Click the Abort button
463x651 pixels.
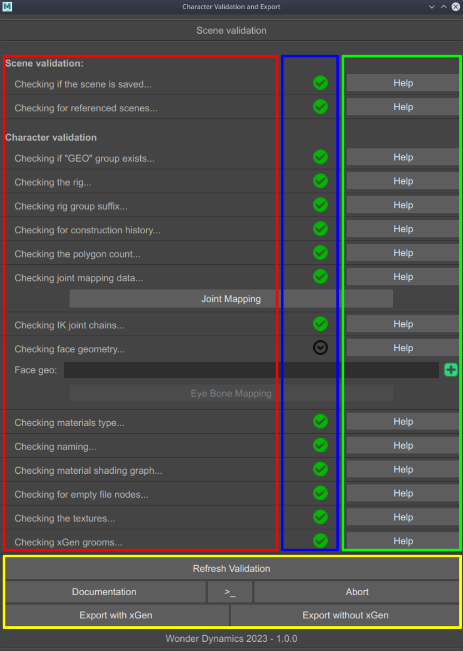point(357,592)
